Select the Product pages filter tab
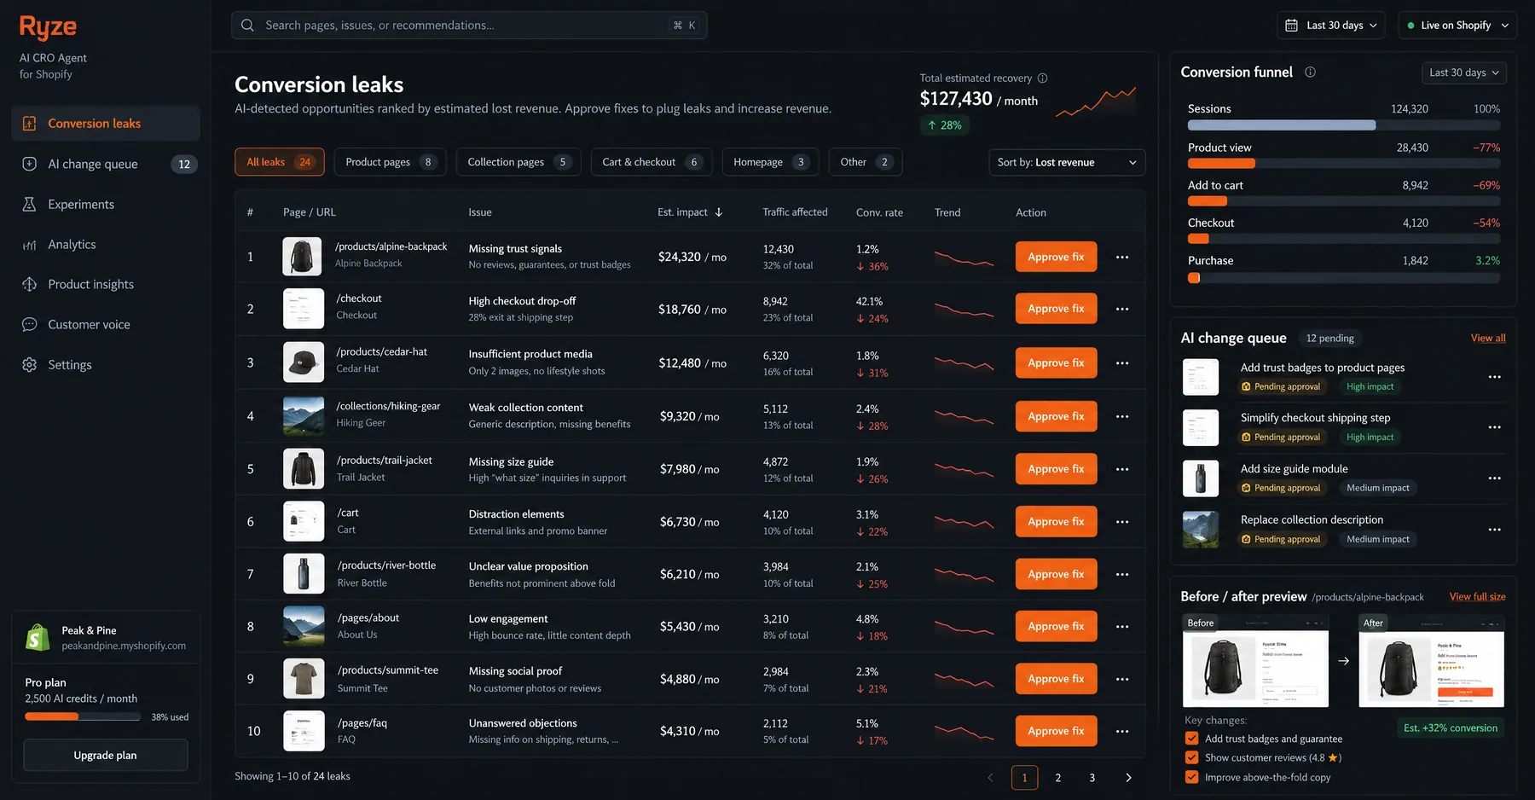Viewport: 1535px width, 800px height. coord(390,162)
